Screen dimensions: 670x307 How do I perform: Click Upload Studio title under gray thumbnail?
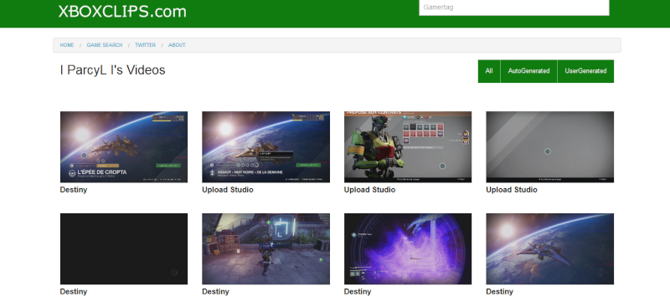tap(512, 190)
